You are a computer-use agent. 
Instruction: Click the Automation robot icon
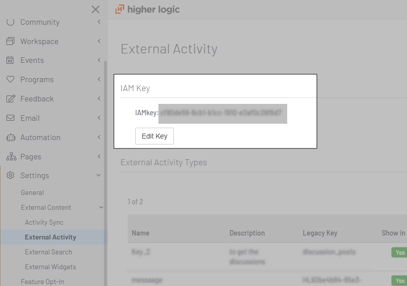(x=10, y=138)
